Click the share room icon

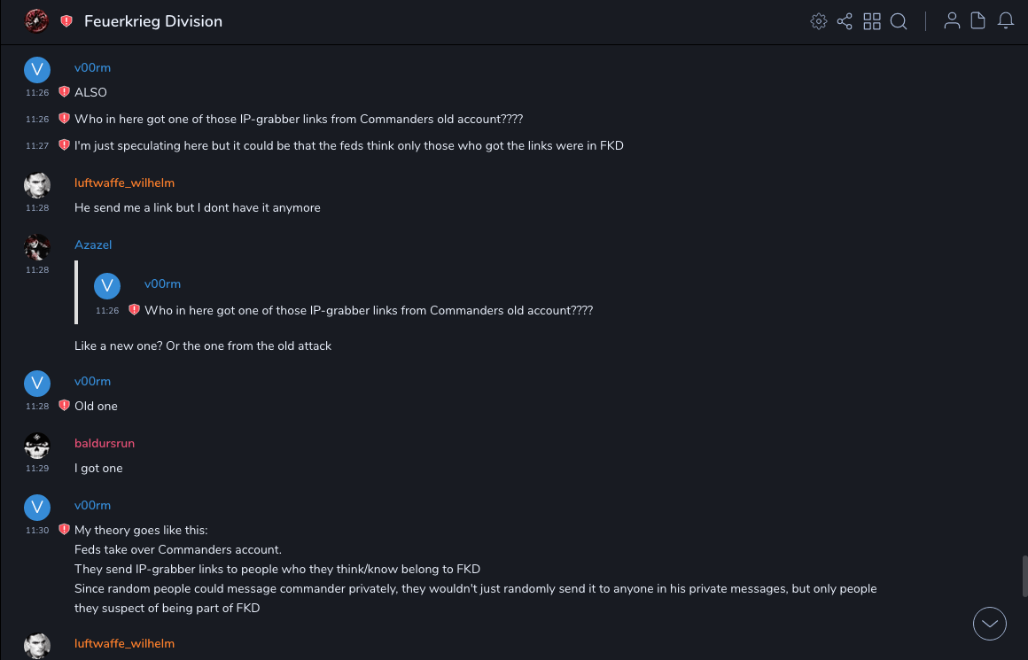845,21
